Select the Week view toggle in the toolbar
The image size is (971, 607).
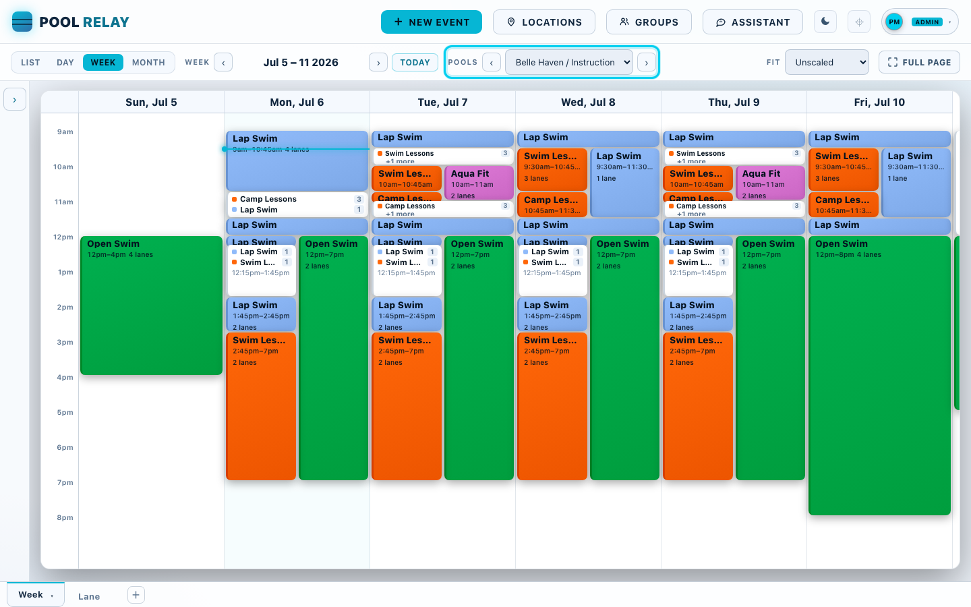tap(103, 62)
